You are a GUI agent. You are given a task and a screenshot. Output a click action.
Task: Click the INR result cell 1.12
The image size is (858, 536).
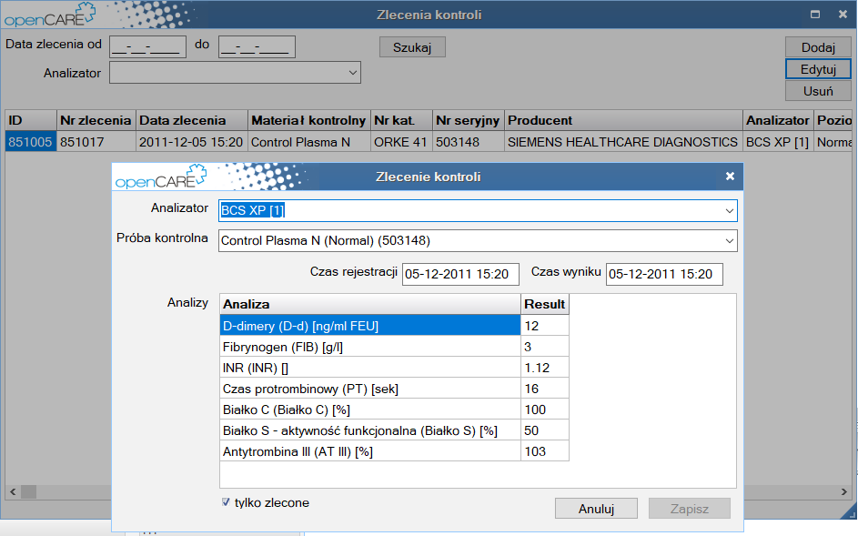(545, 368)
